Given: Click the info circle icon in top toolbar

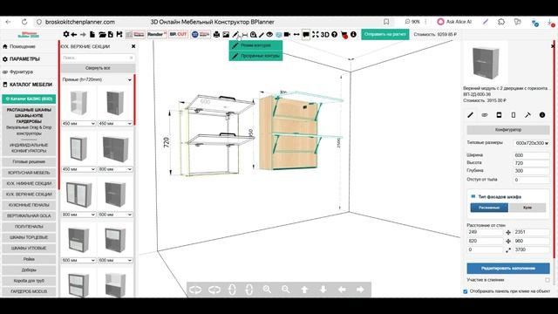Looking at the screenshot, I should tap(353, 35).
